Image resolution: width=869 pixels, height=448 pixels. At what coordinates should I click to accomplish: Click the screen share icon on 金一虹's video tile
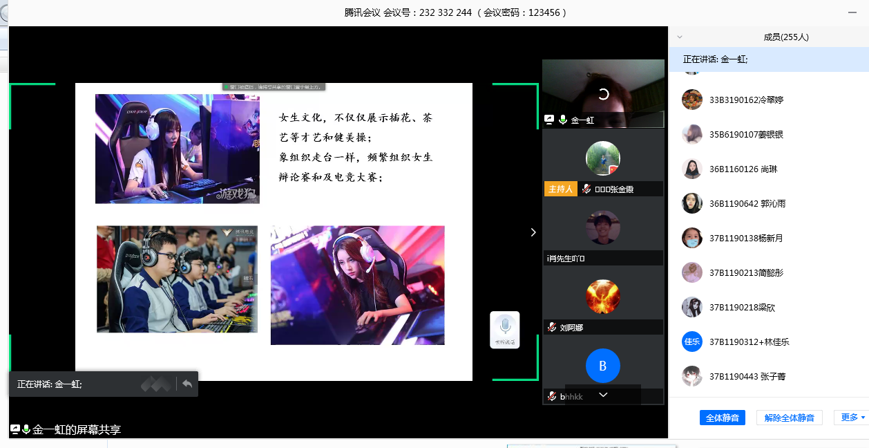550,120
